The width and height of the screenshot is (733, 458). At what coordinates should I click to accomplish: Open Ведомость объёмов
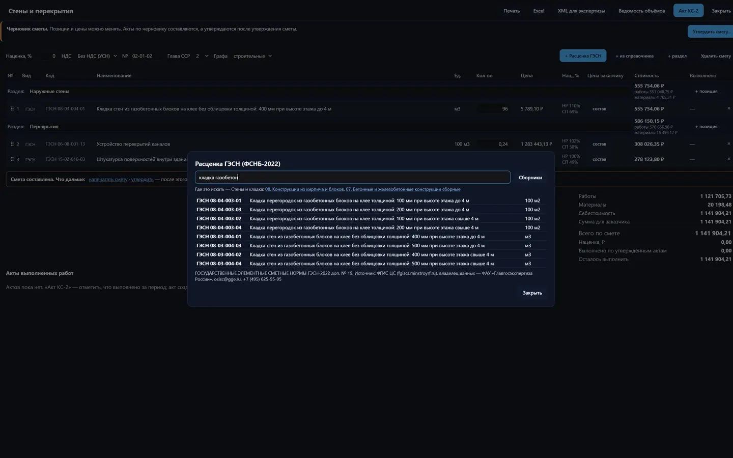click(x=641, y=11)
